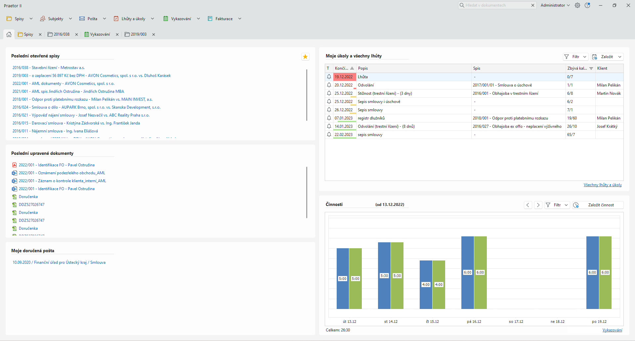635x341 pixels.
Task: Toggle the favorites star in recent files
Action: pos(305,57)
